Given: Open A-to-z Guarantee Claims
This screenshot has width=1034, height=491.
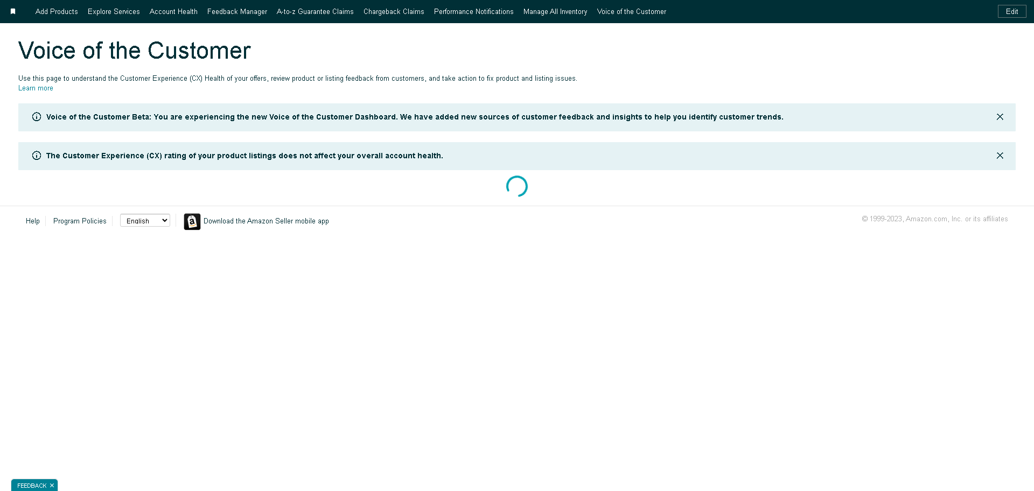Looking at the screenshot, I should tap(315, 11).
